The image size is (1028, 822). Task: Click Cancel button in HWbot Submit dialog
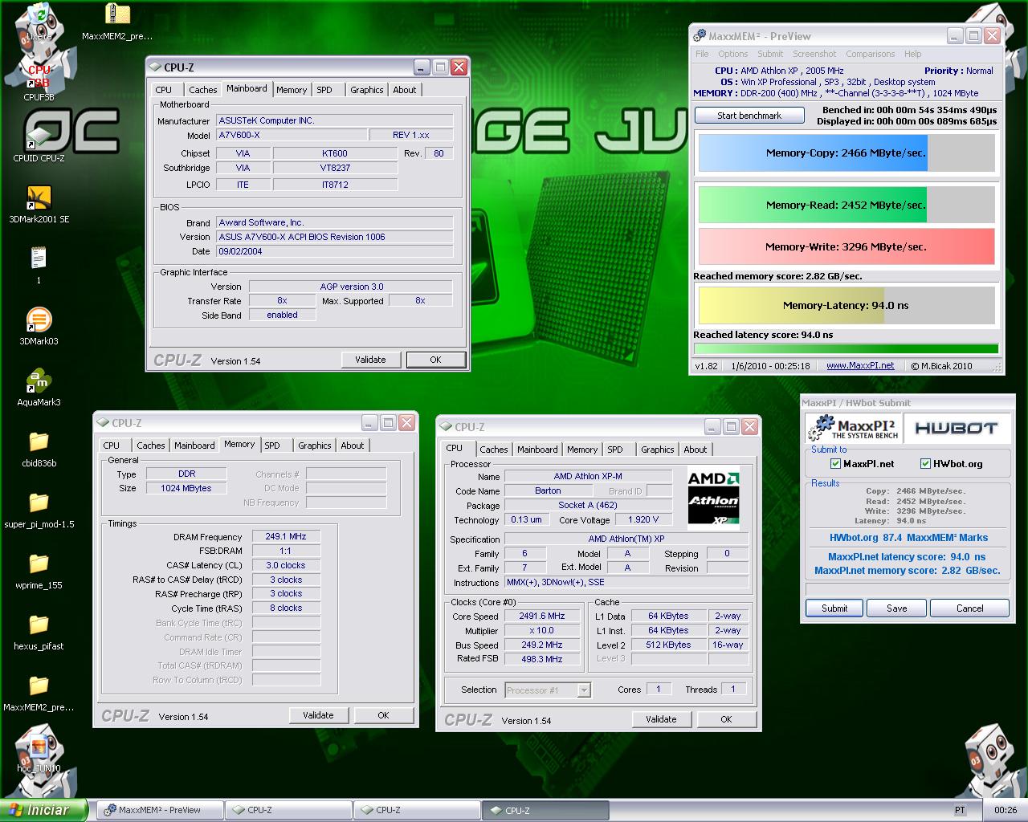tap(969, 608)
